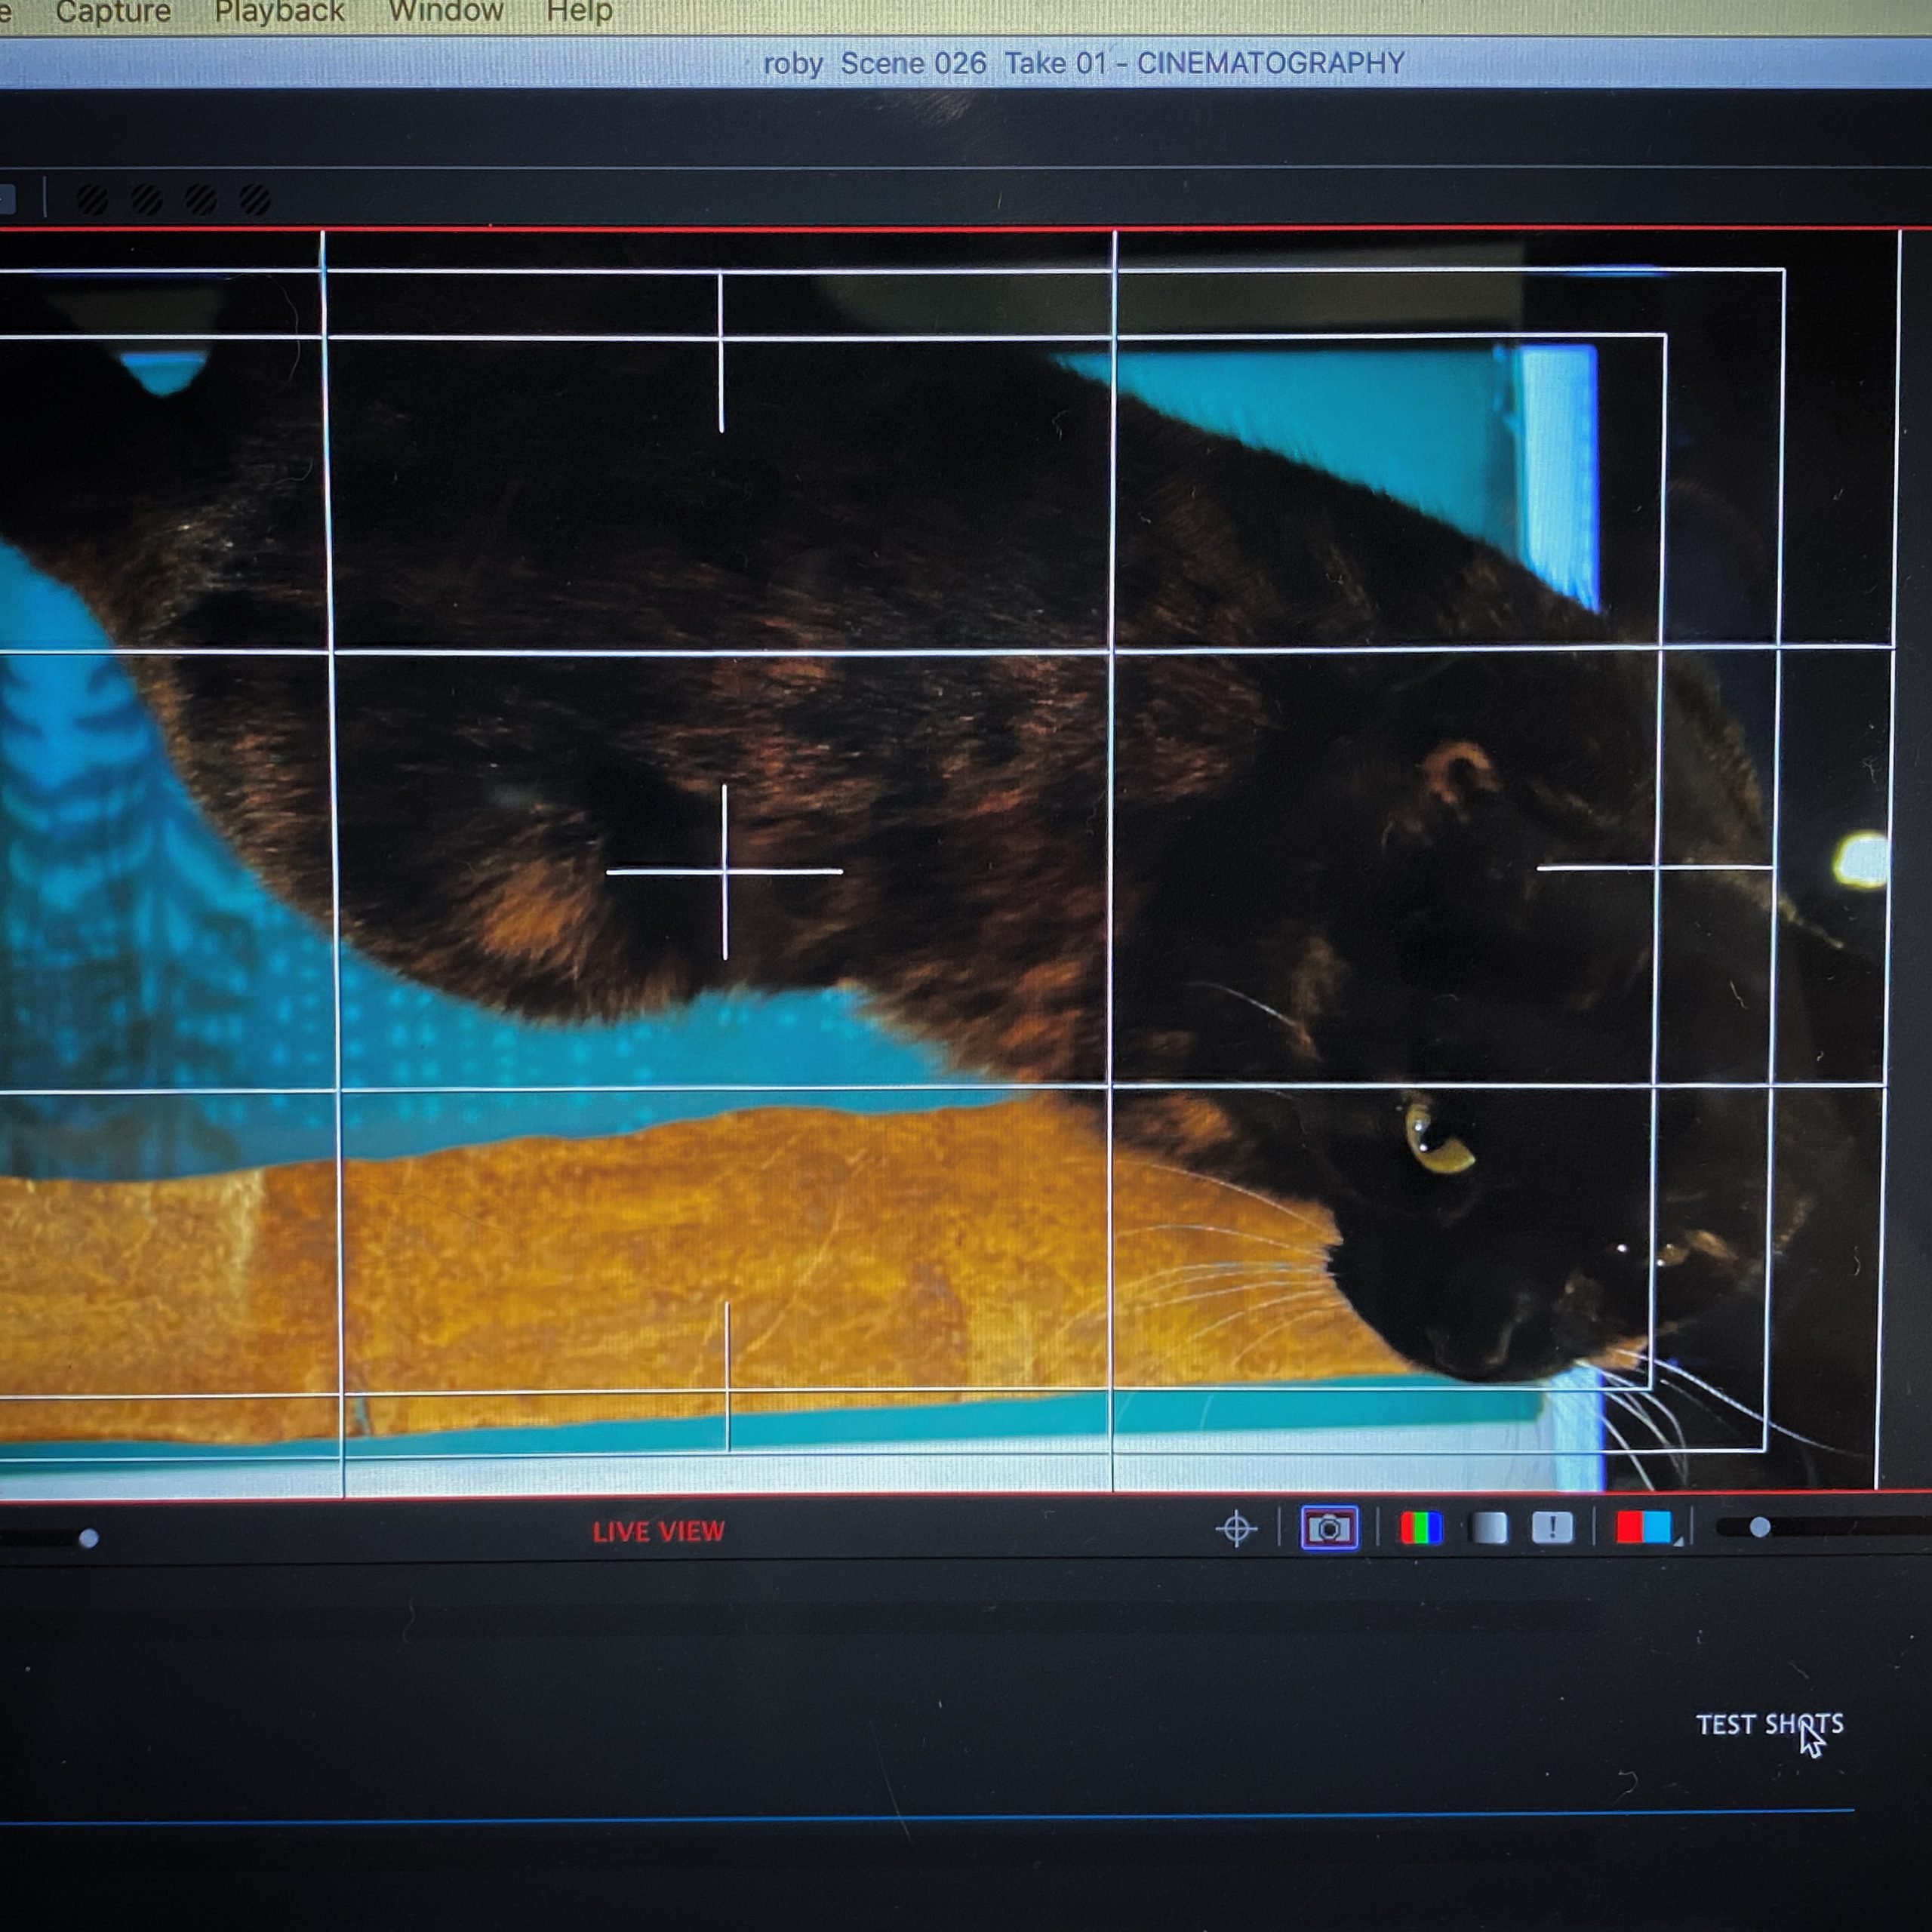Click the slider handle left of LIVE VIEW

coord(88,1538)
